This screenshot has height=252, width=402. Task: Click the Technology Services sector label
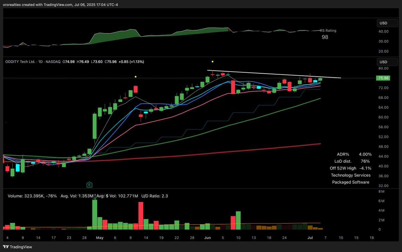(351, 175)
